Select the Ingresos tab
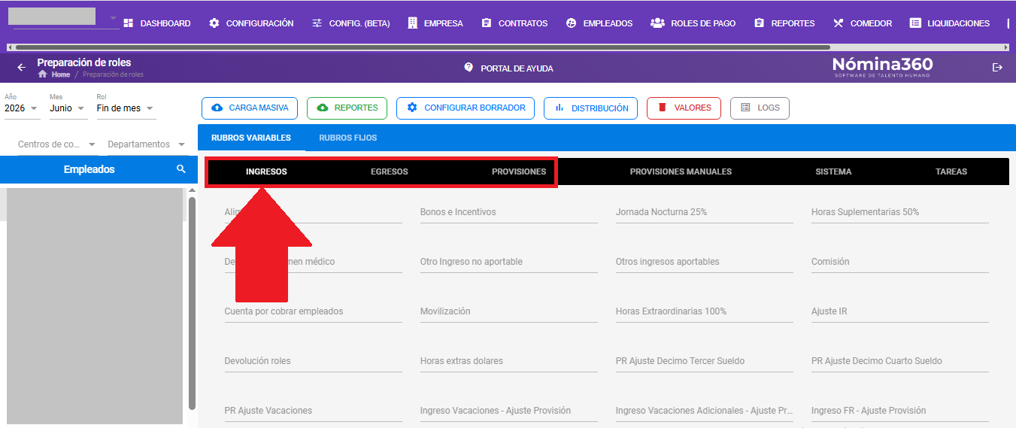 click(x=266, y=172)
